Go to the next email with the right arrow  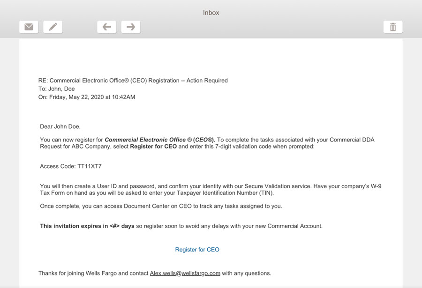(x=131, y=27)
